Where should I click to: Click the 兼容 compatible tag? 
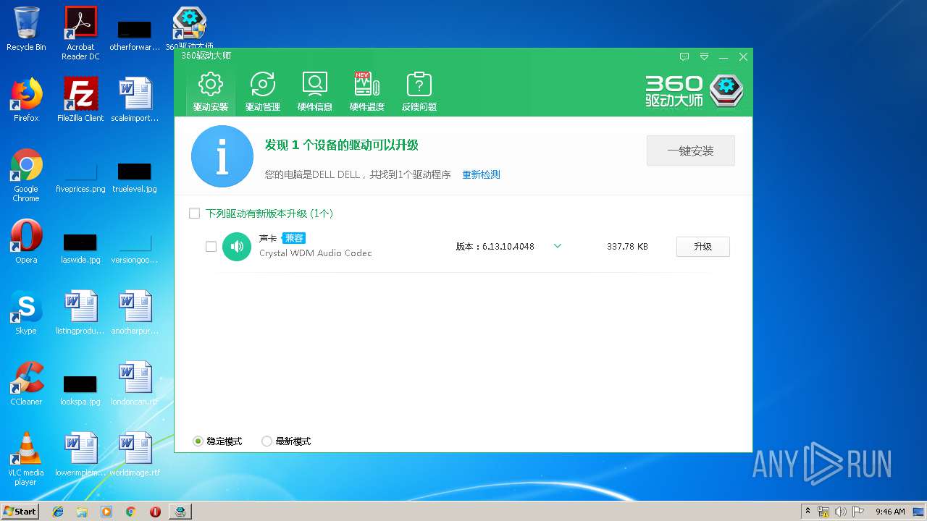point(294,238)
